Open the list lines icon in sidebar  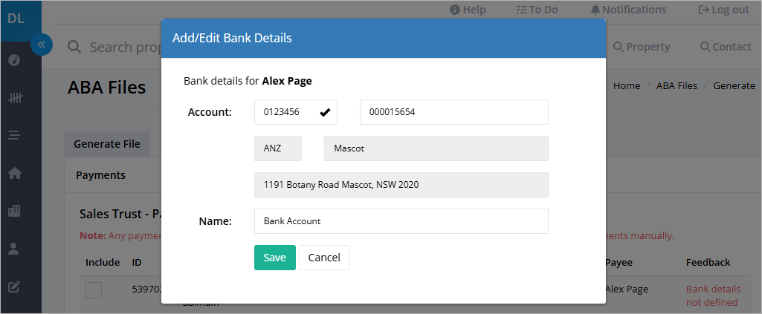(x=14, y=135)
